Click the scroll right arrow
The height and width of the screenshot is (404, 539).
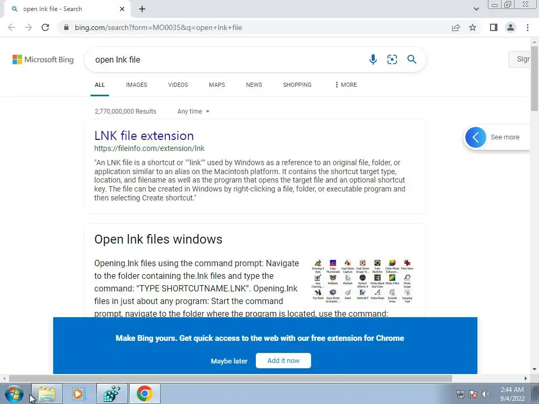525,378
